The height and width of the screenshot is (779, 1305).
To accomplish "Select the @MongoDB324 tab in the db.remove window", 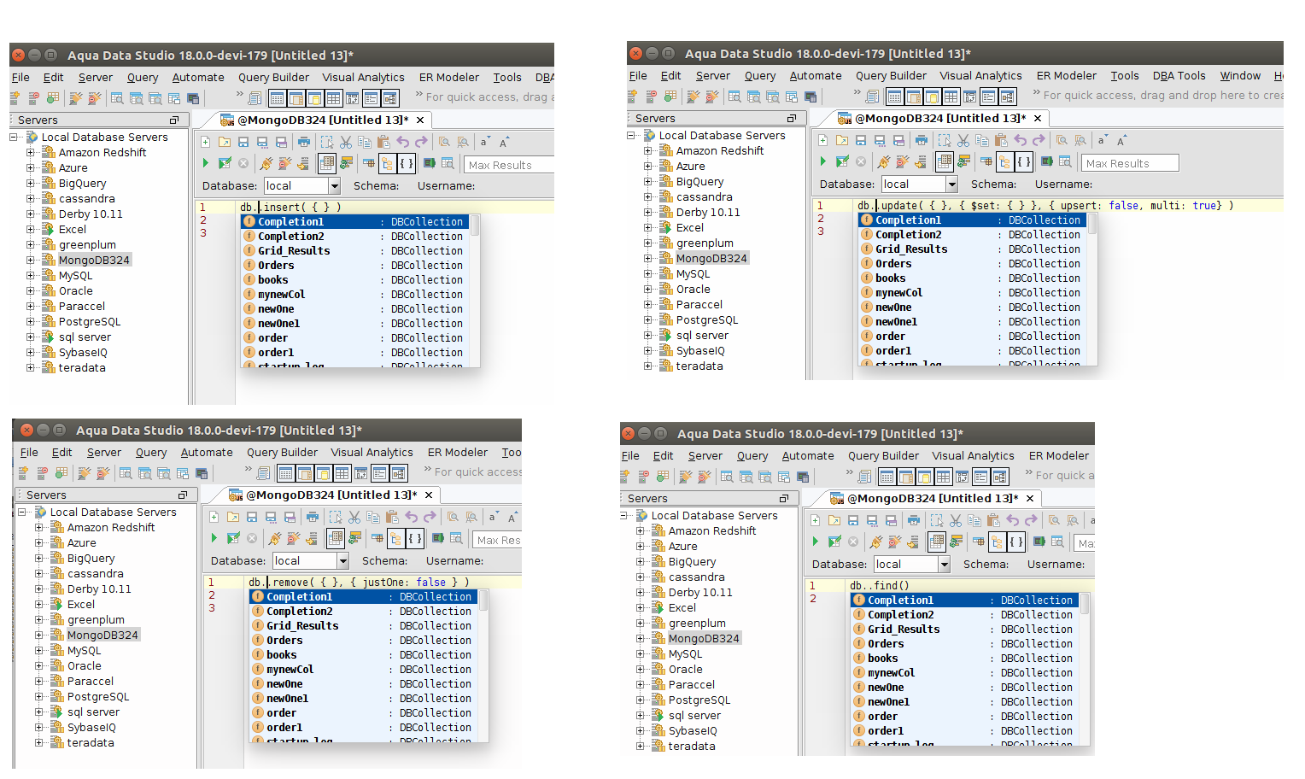I will click(x=331, y=495).
